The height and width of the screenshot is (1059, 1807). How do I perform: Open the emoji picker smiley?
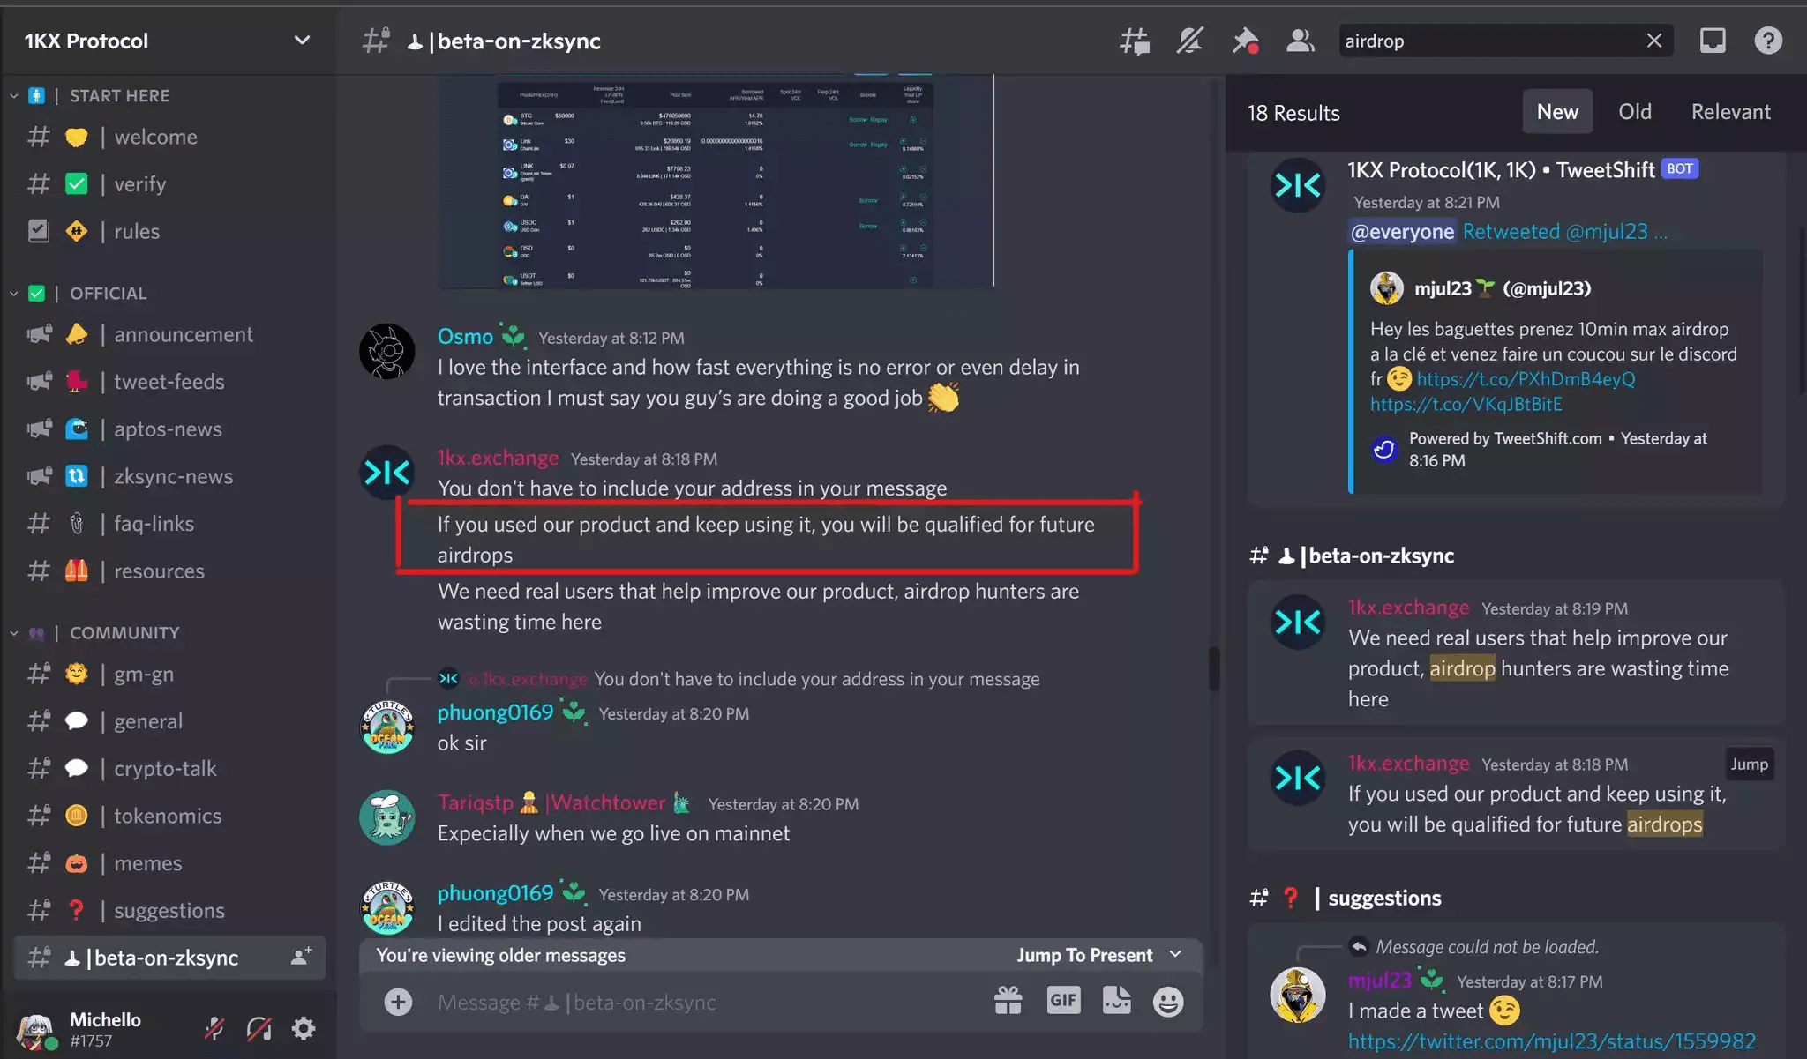(x=1168, y=1001)
